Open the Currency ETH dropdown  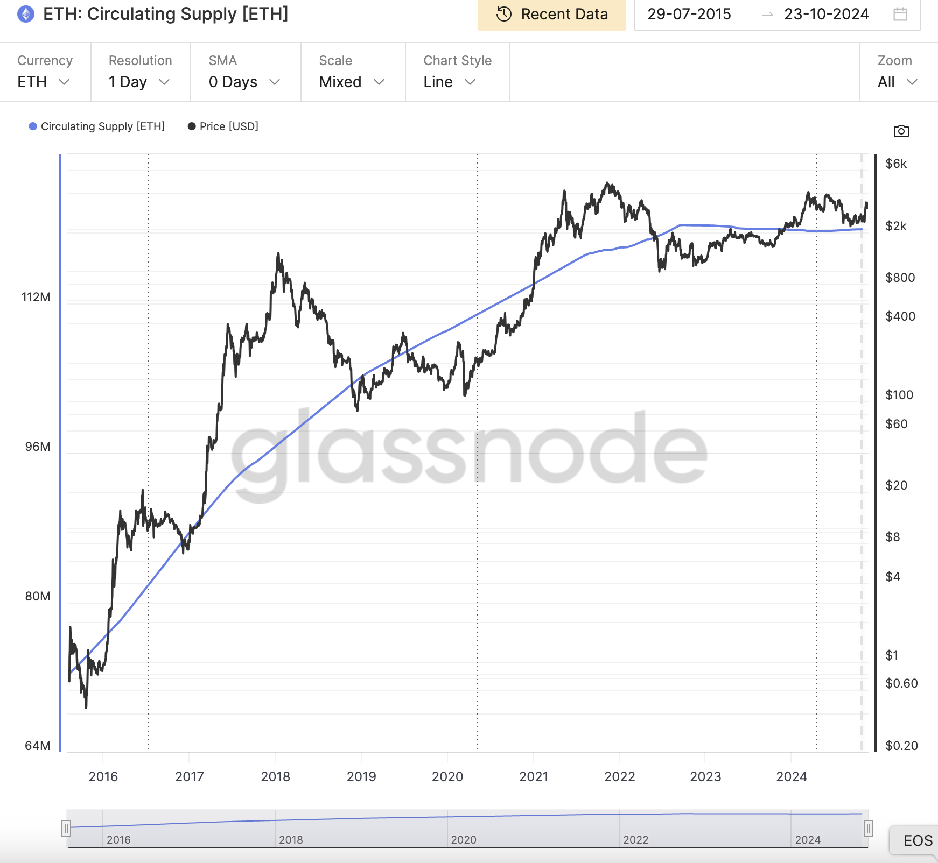pyautogui.click(x=44, y=82)
